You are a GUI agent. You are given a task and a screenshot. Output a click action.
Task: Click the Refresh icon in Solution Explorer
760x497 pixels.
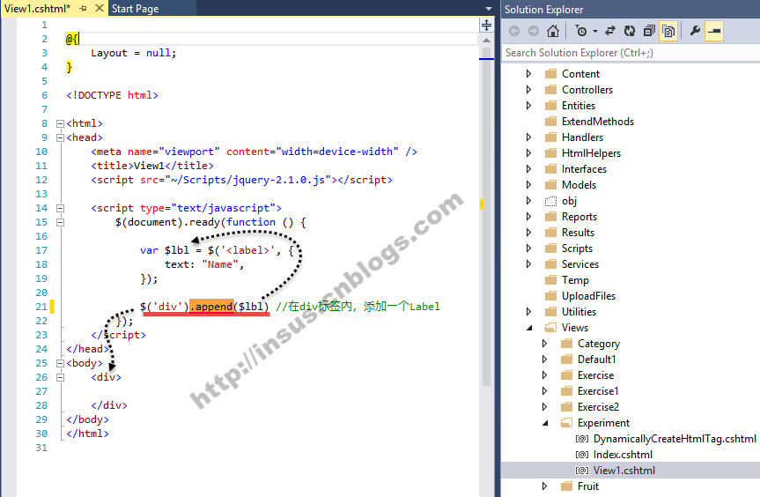coord(630,31)
